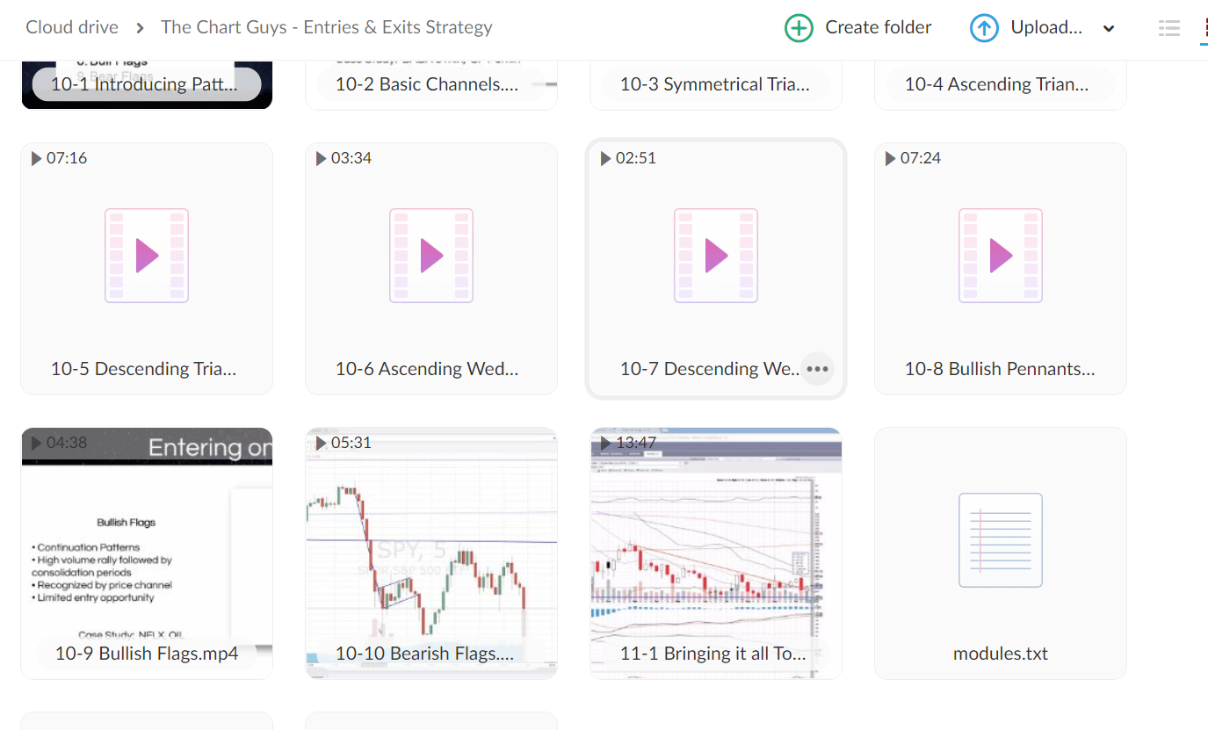Screen dimensions: 1208x730
Task: Click the Create folder button
Action: tap(857, 27)
